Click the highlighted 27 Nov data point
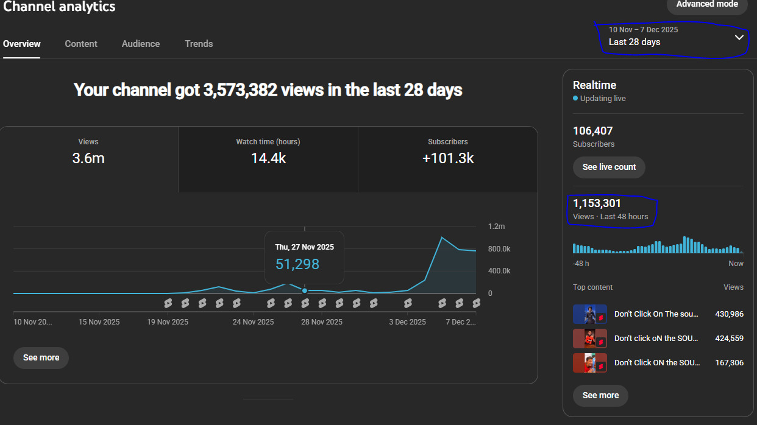Viewport: 757px width, 425px height. pos(305,291)
